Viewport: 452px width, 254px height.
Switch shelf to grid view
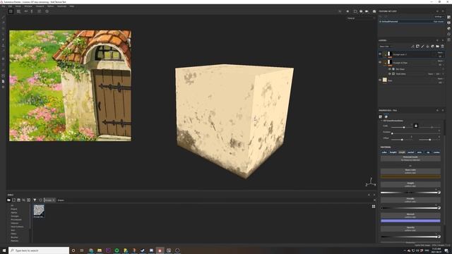tap(374, 206)
